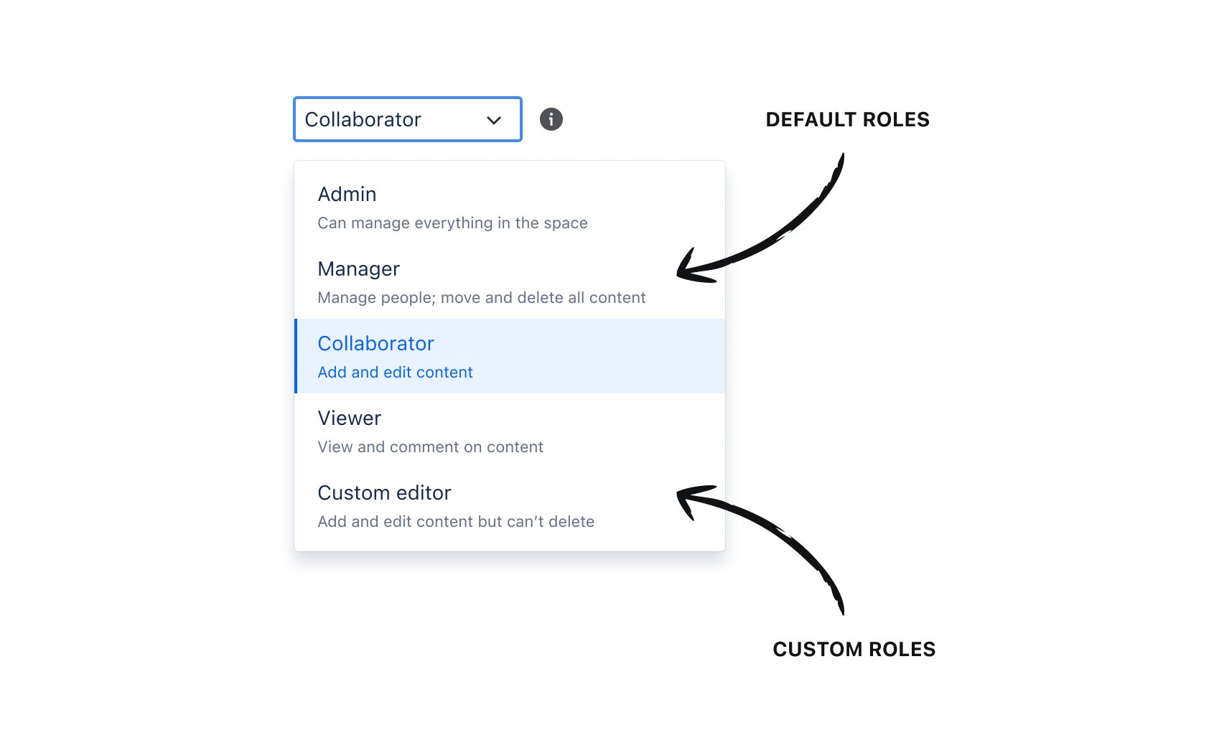Image resolution: width=1209 pixels, height=748 pixels.
Task: Choose the Custom editor role
Action: pyautogui.click(x=510, y=506)
